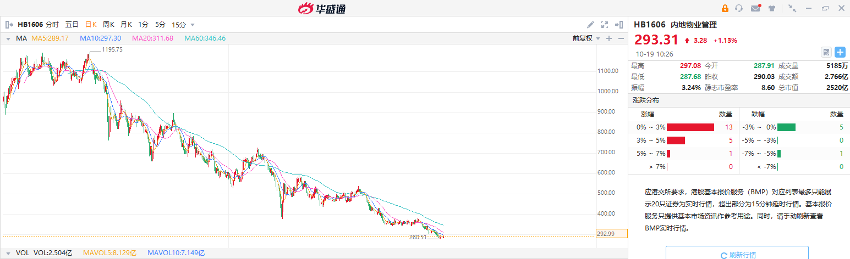Open more timeframes dropdown after 15分
Screen dimensions: 850x259
(193, 25)
